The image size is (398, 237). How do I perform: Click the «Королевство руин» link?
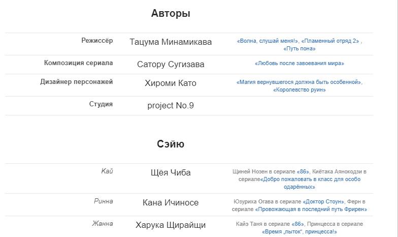coord(300,90)
